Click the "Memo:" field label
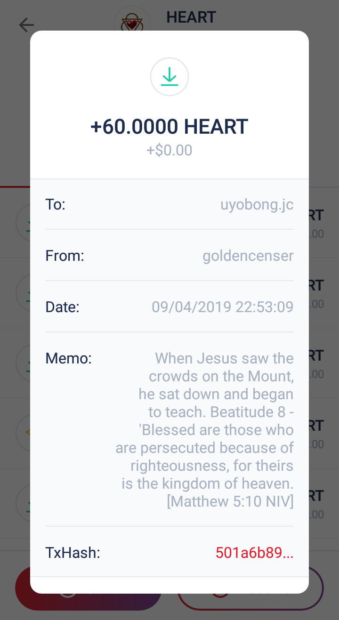The height and width of the screenshot is (620, 339). pos(68,358)
